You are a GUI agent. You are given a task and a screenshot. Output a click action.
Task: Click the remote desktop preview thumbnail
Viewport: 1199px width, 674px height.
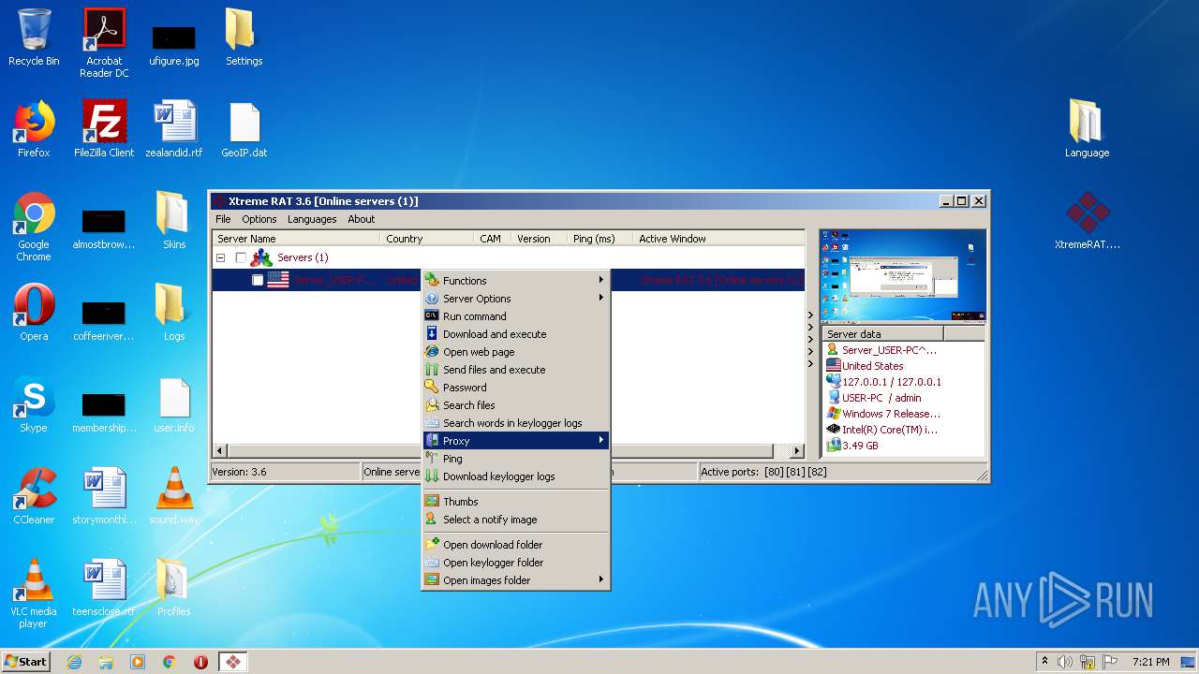tap(903, 276)
